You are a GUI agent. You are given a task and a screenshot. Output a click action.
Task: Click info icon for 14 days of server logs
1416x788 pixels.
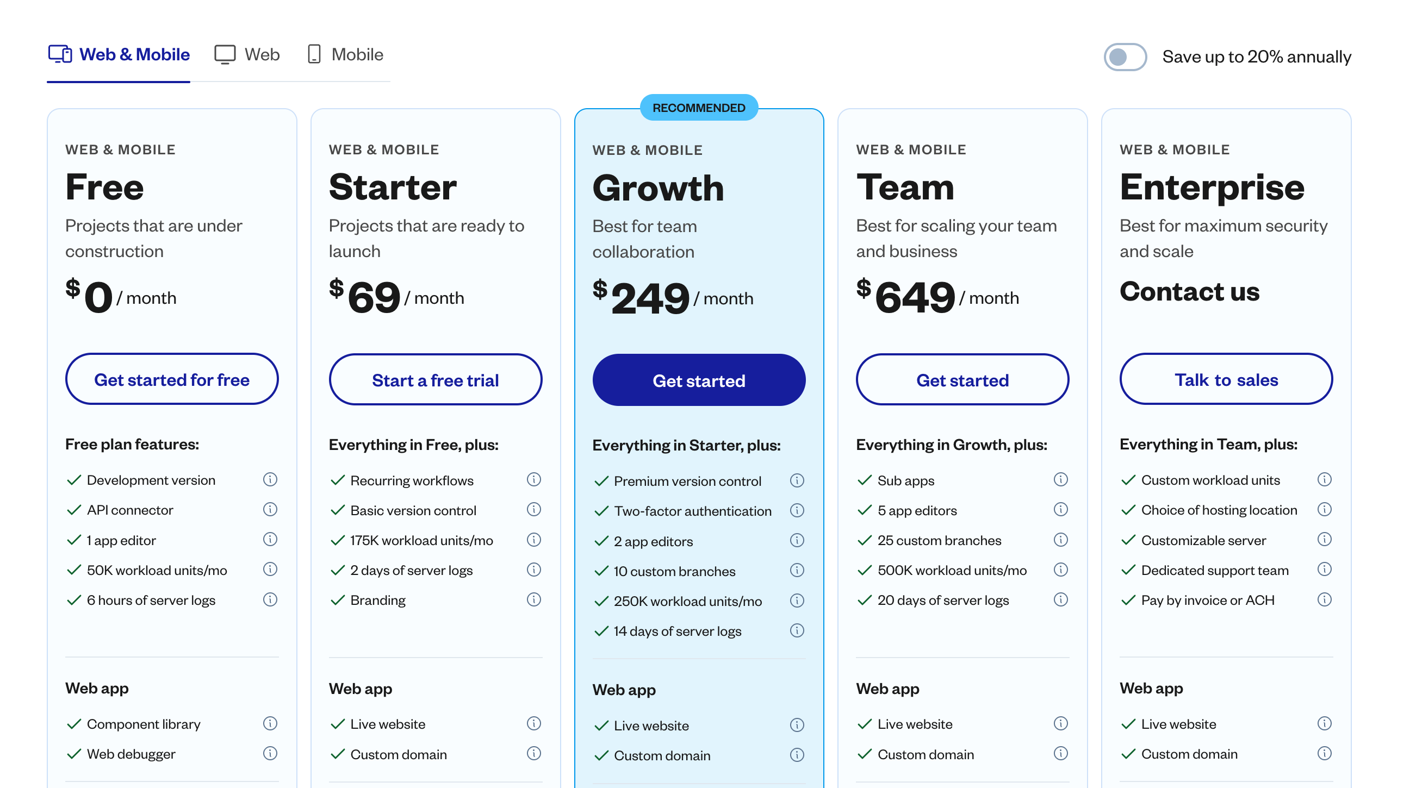pos(797,630)
